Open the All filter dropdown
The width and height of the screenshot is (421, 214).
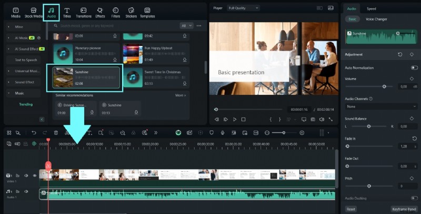coord(186,26)
